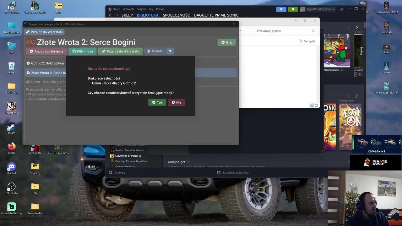This screenshot has height=226, width=402.
Task: Switch to the BIBLIOTEKA tab
Action: (x=148, y=15)
